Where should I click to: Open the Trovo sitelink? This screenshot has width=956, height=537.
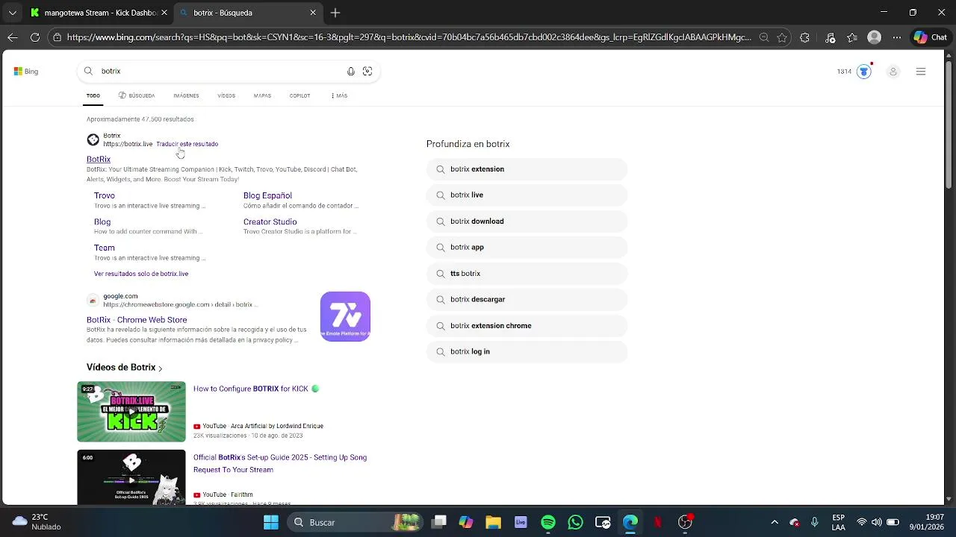point(105,195)
